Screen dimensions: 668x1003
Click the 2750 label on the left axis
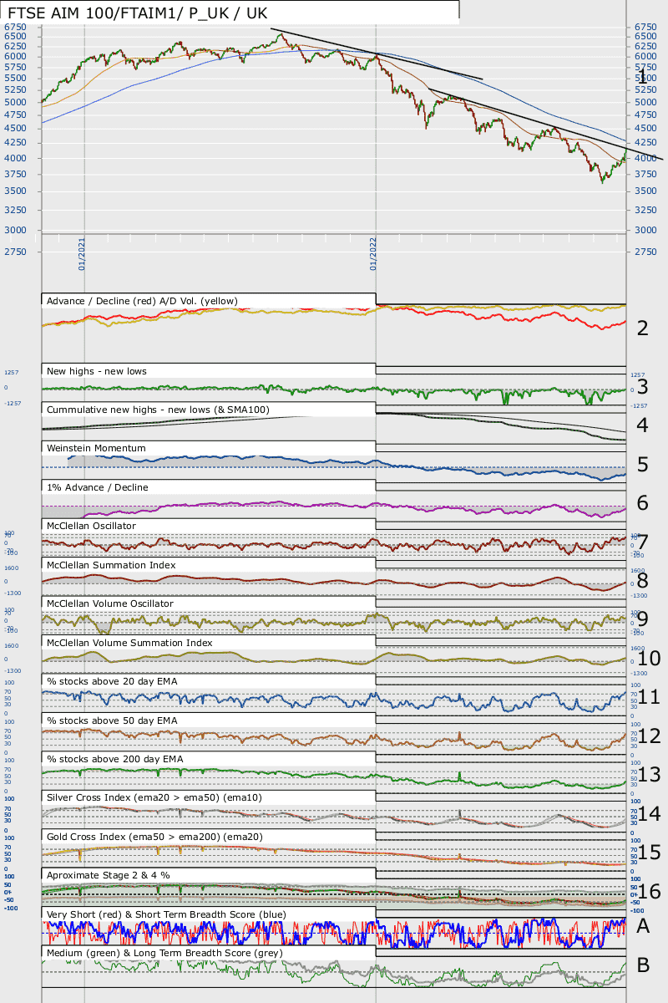15,252
